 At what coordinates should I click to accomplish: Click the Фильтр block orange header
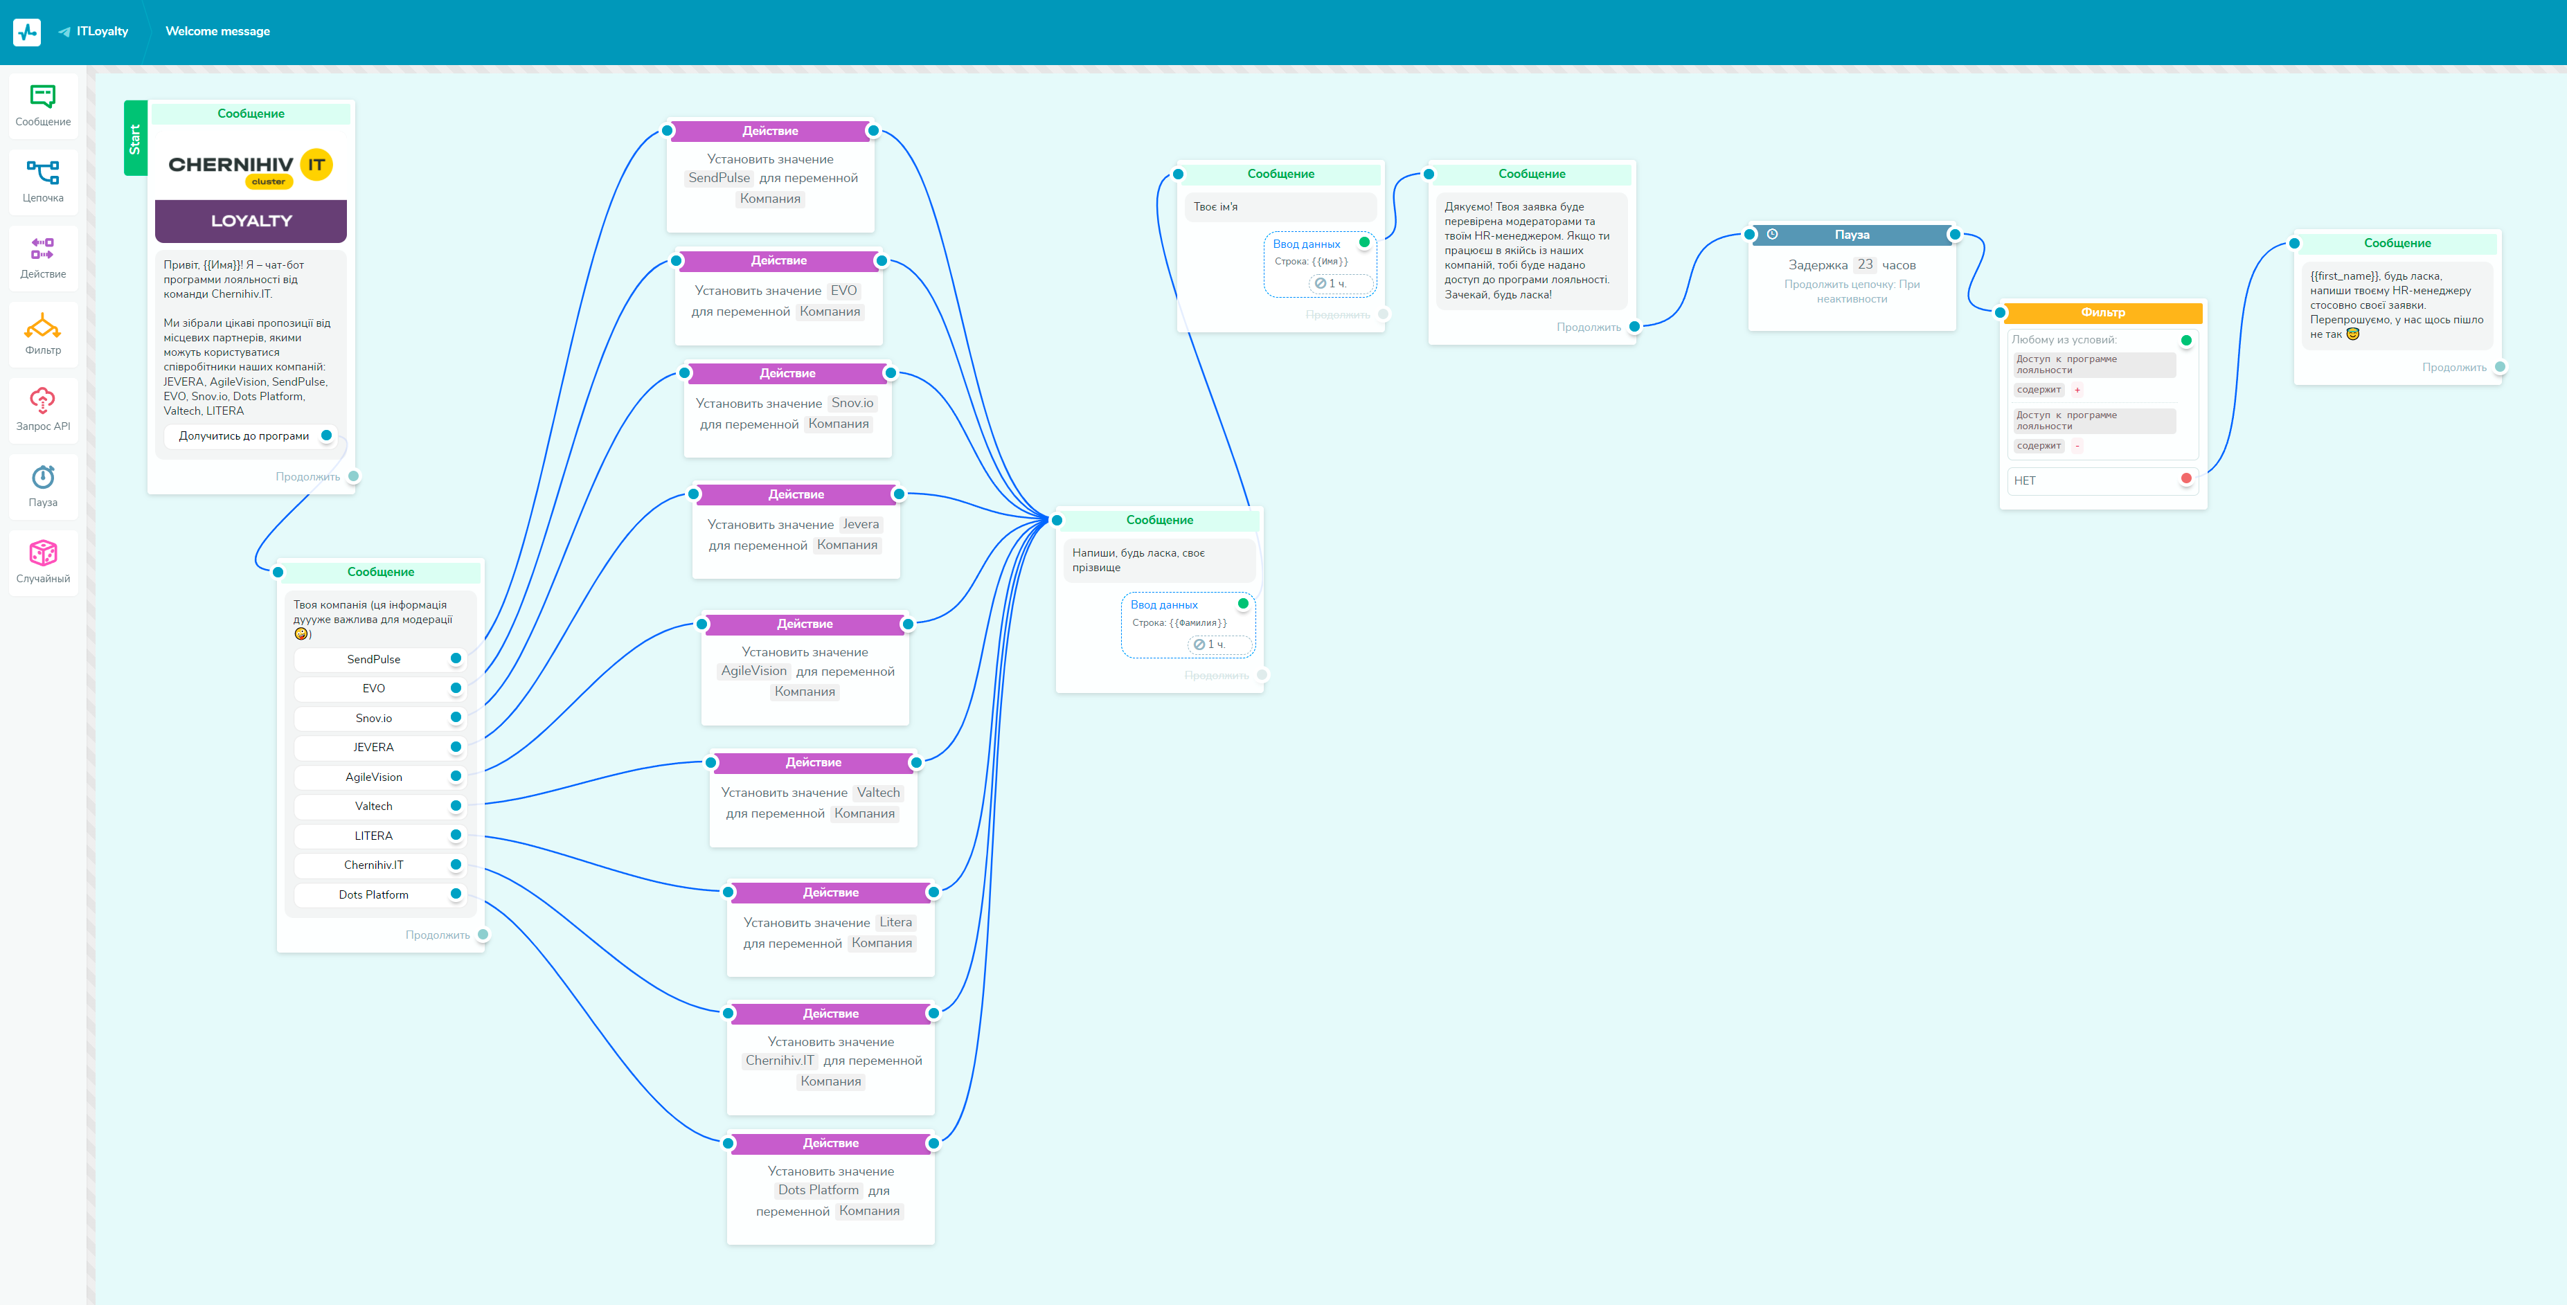(x=2102, y=313)
